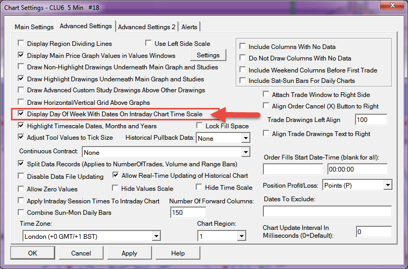Enable Hide Values Scale

[115, 188]
